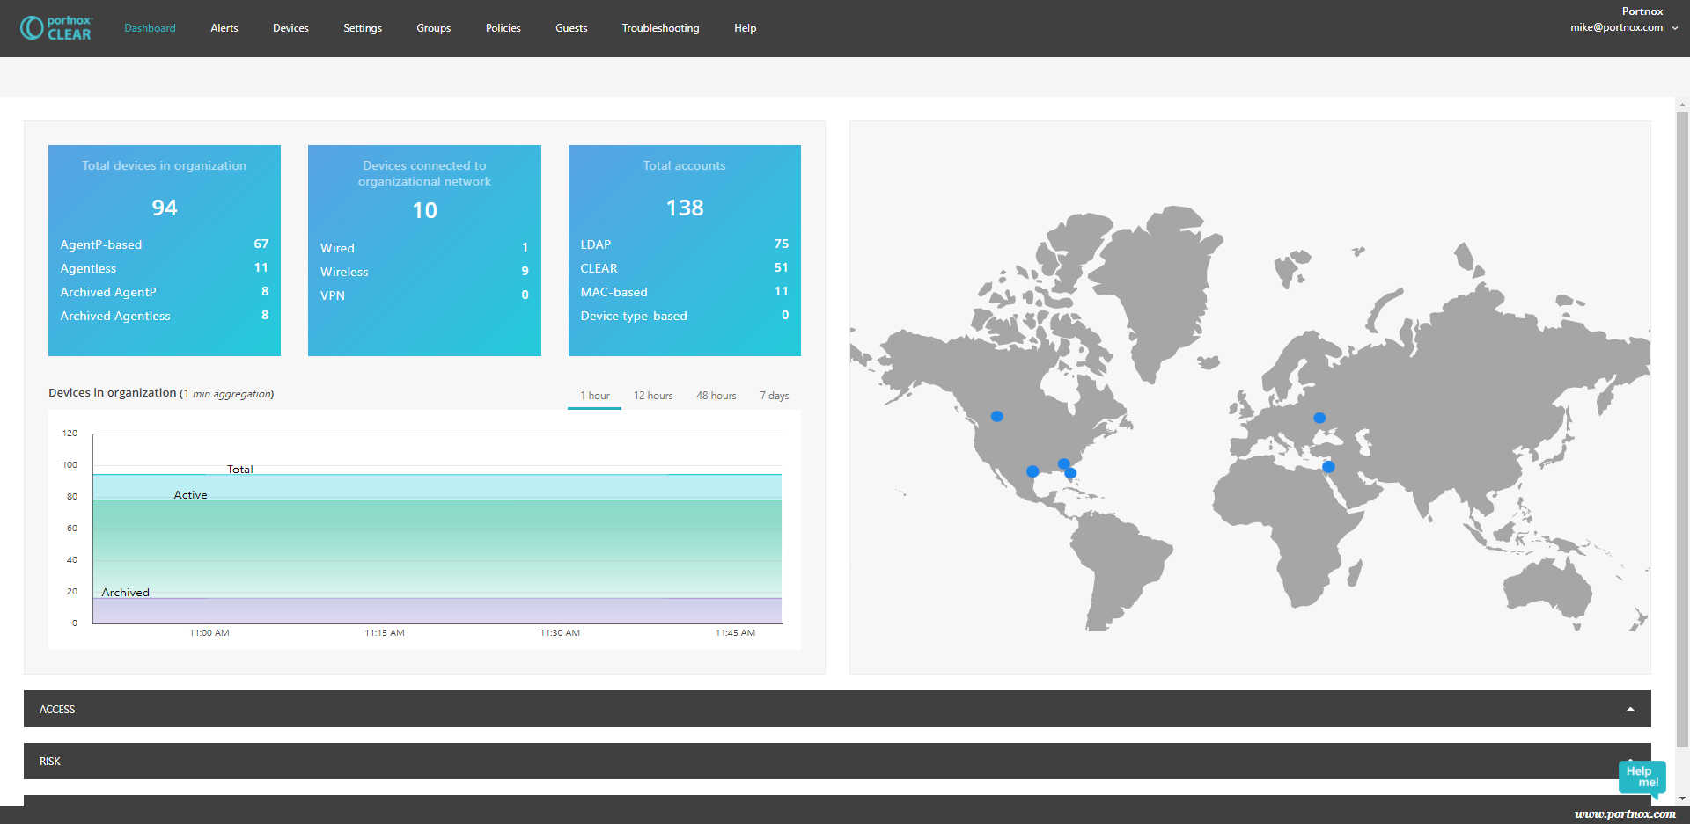This screenshot has height=824, width=1690.
Task: Click the map marker in the Middle East
Action: coord(1329,467)
